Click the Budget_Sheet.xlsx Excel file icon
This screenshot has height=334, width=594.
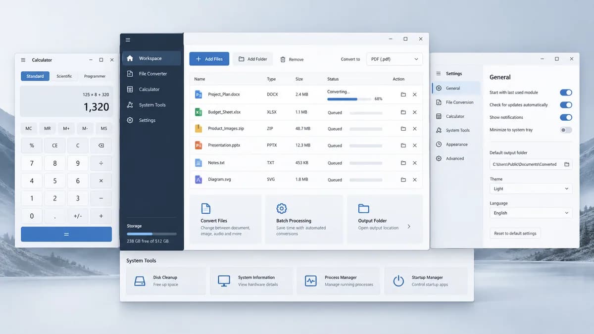tap(198, 112)
